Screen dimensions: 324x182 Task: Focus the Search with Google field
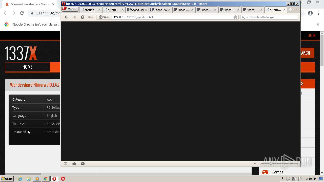pyautogui.click(x=273, y=17)
